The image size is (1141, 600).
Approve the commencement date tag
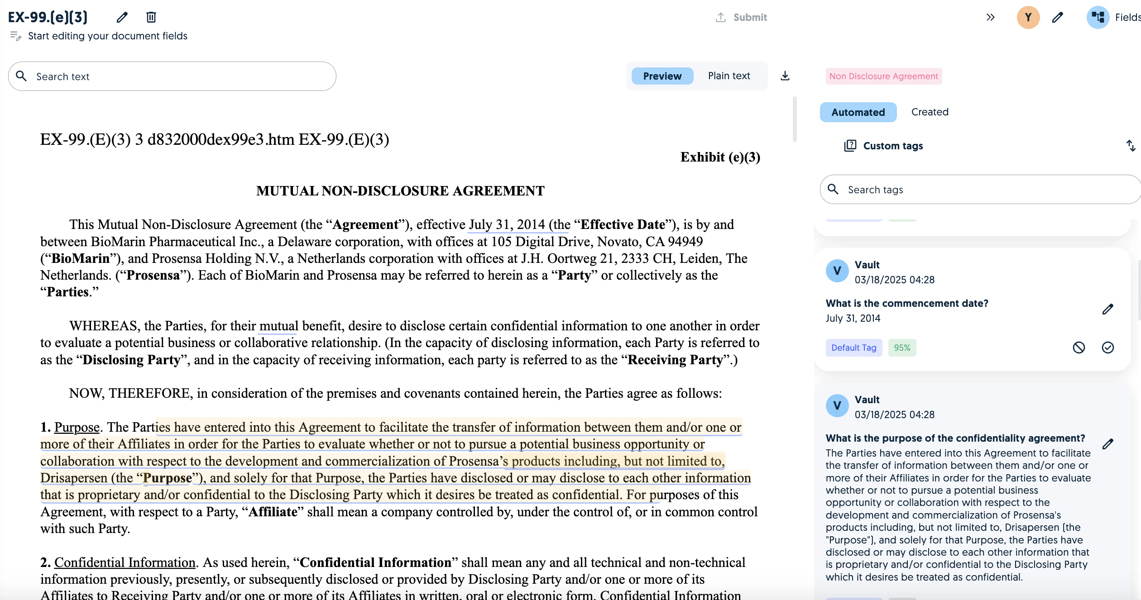click(x=1107, y=348)
